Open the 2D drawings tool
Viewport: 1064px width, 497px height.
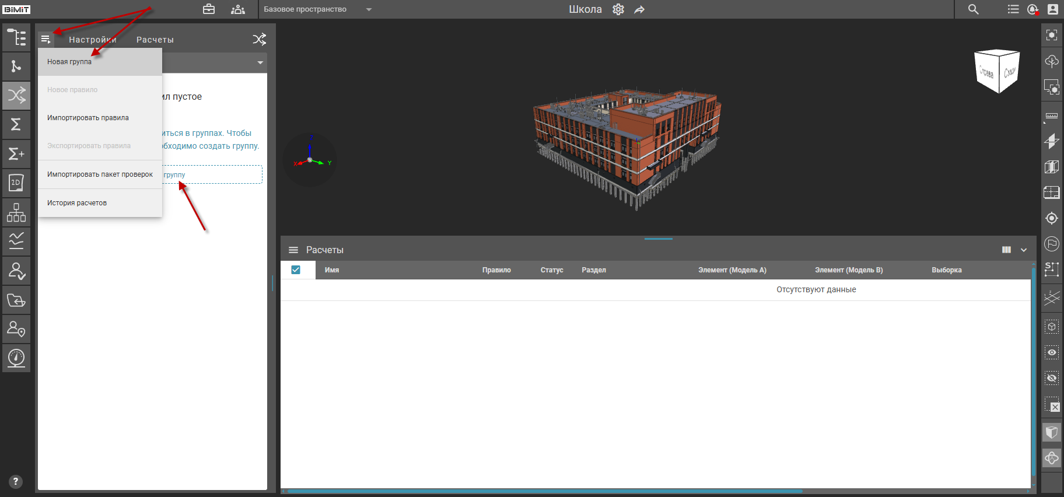(16, 183)
